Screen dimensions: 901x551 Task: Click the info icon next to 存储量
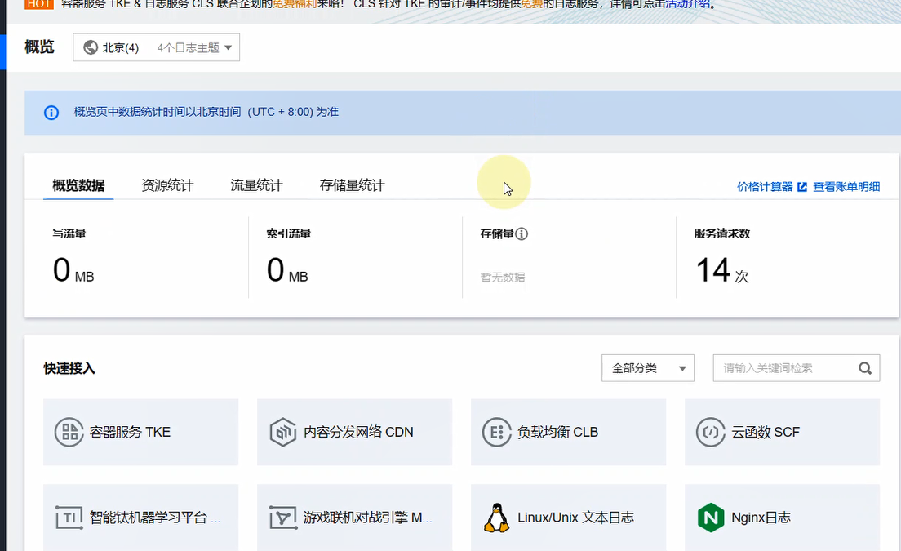pos(522,233)
